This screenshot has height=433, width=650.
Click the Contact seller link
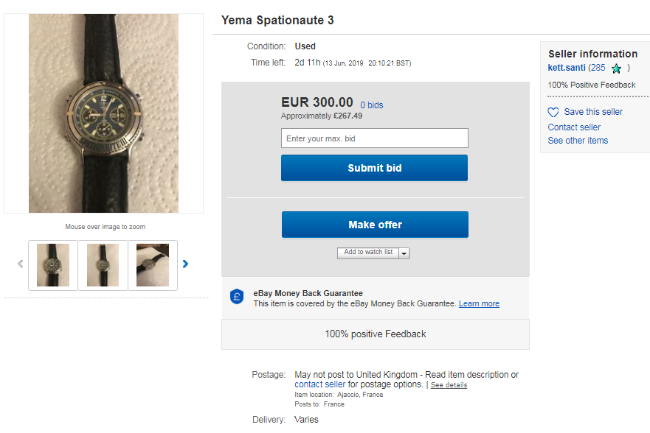pyautogui.click(x=574, y=127)
